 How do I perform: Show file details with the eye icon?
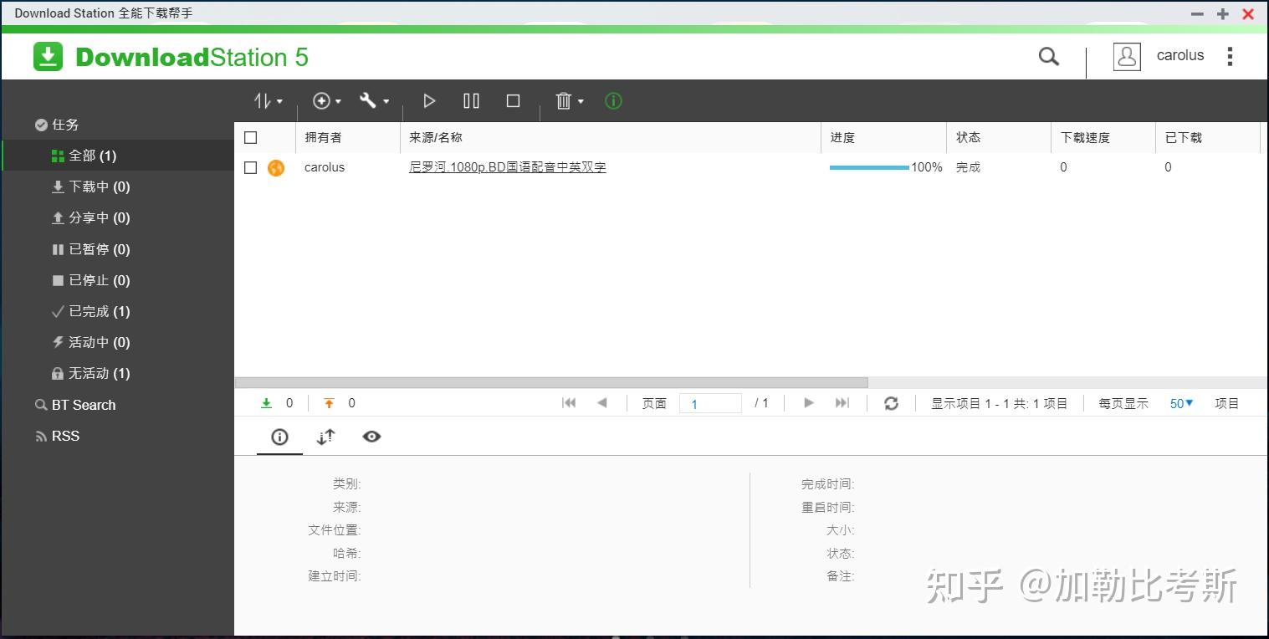click(371, 437)
